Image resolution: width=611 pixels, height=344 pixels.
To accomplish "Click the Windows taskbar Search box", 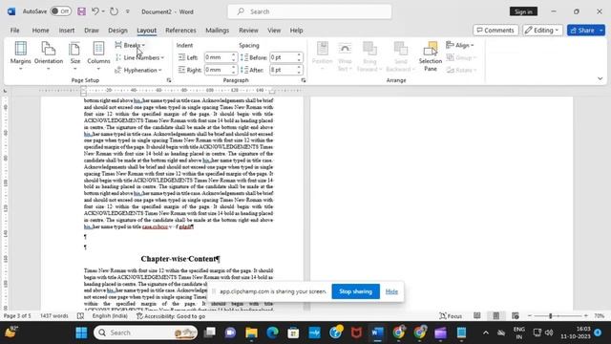I will tap(146, 333).
